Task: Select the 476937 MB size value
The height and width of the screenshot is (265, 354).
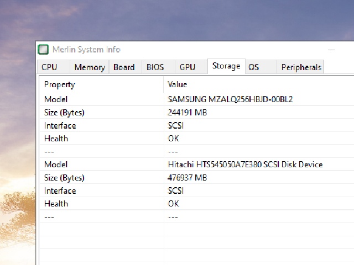Action: pos(188,178)
